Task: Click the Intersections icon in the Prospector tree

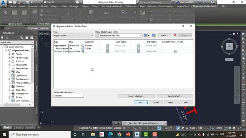Action: [13, 94]
